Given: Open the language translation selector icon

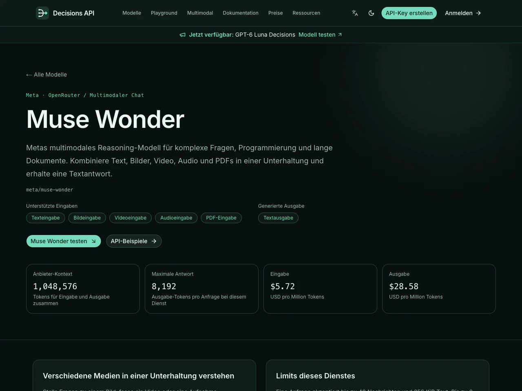Looking at the screenshot, I should coord(355,13).
